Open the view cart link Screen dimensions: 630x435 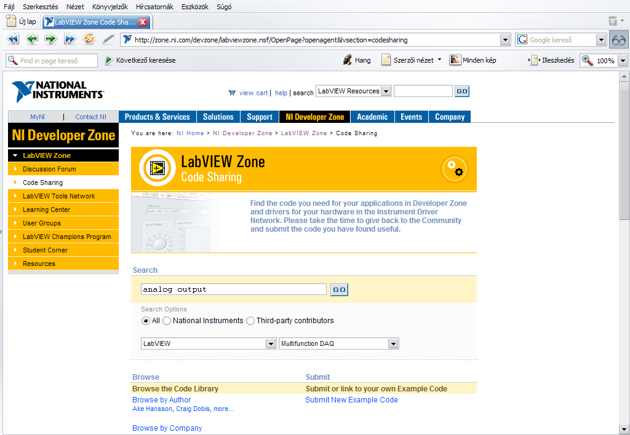(253, 93)
